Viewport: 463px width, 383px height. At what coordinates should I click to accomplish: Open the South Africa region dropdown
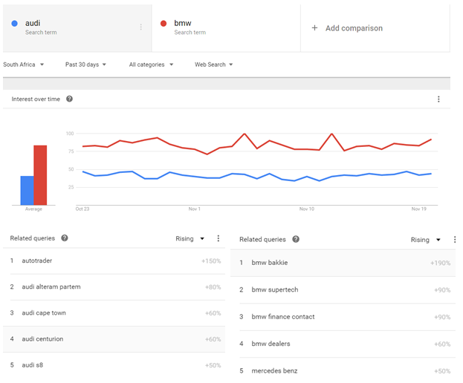(23, 65)
